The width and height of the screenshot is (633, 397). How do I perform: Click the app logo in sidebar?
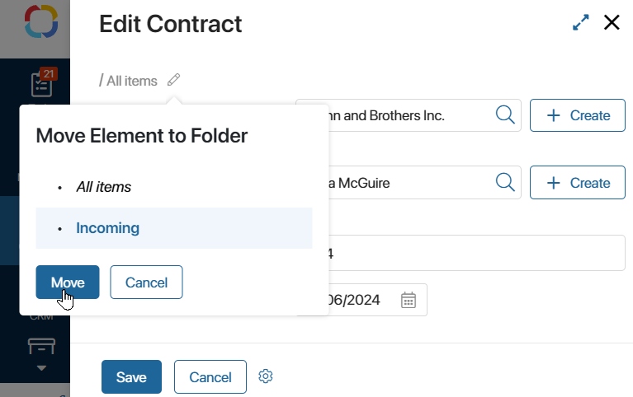41,21
